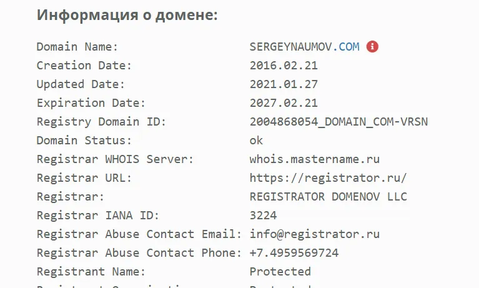The width and height of the screenshot is (479, 288).
Task: Click the Registrant Name value Protected
Action: [280, 272]
